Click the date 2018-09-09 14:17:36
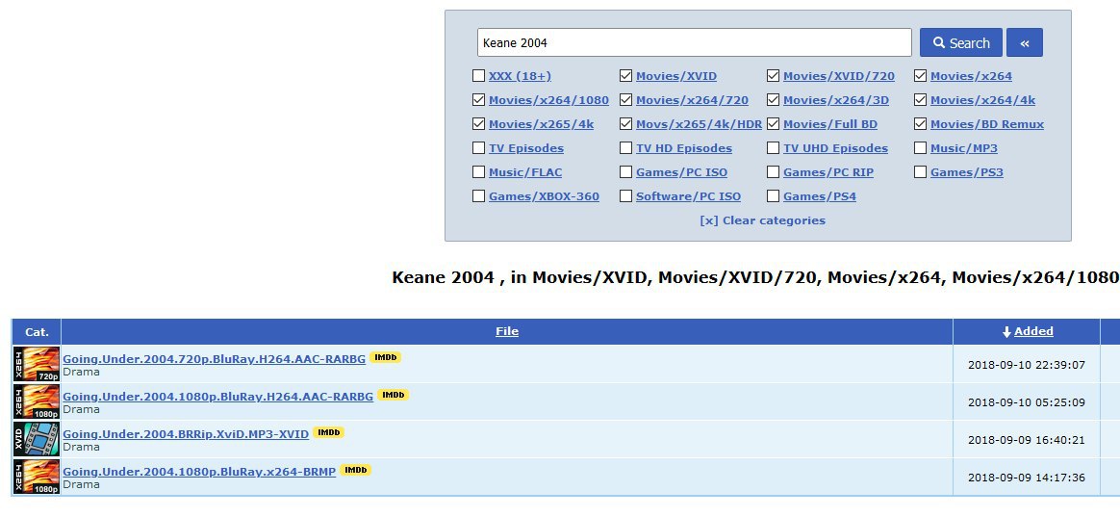This screenshot has height=517, width=1120. [x=1027, y=477]
